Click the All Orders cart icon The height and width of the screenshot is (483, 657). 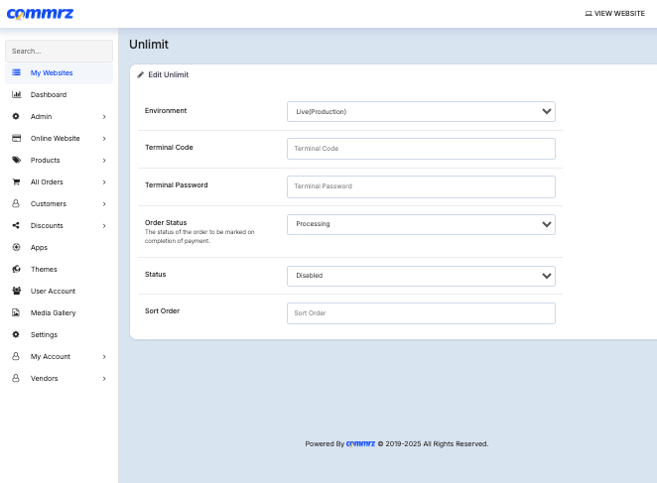coord(16,182)
